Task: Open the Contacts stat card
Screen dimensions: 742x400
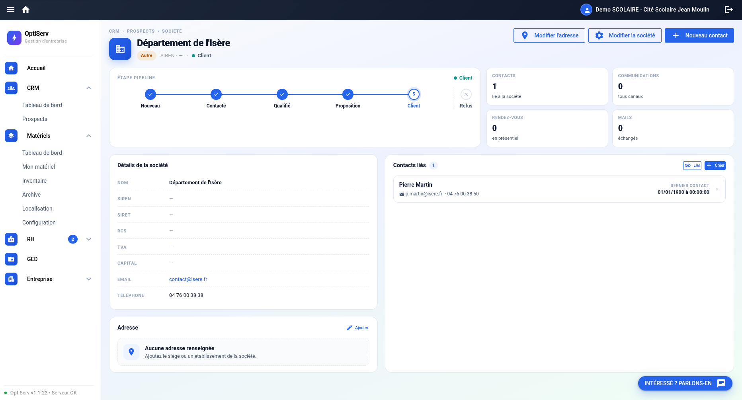Action: 547,86
